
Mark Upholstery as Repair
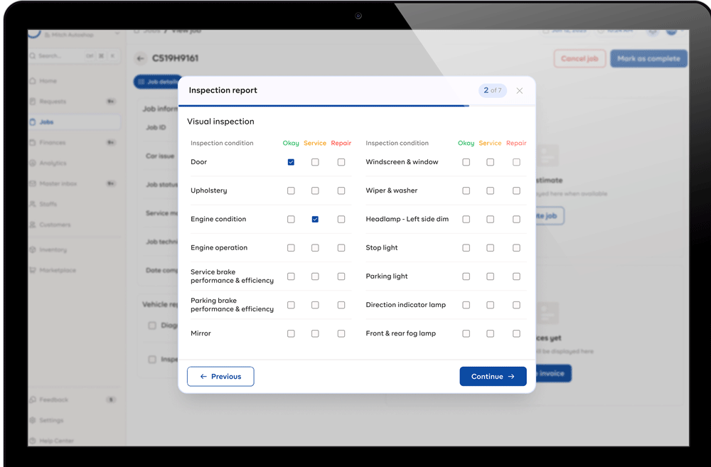pos(341,190)
